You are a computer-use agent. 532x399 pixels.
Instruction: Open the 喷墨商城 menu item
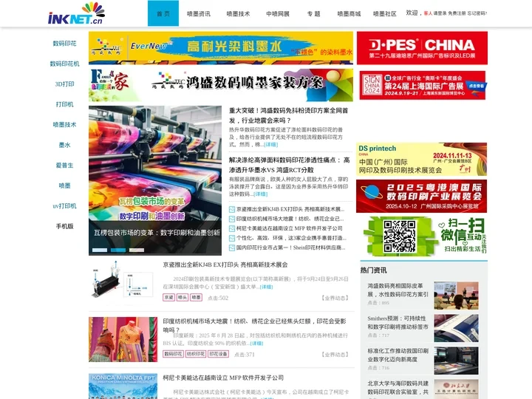[x=349, y=14]
